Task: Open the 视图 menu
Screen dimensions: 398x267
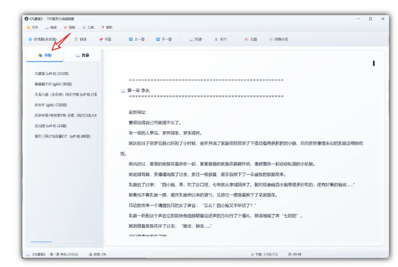Action: pyautogui.click(x=69, y=27)
